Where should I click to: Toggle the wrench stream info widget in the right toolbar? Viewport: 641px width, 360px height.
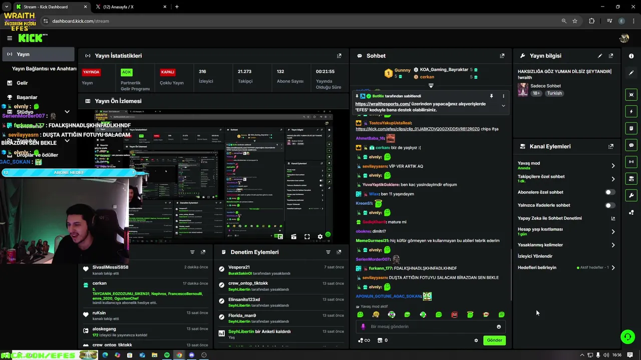(x=631, y=195)
